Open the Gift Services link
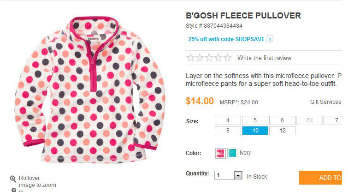Screen dimensions: 348x192 (325, 102)
